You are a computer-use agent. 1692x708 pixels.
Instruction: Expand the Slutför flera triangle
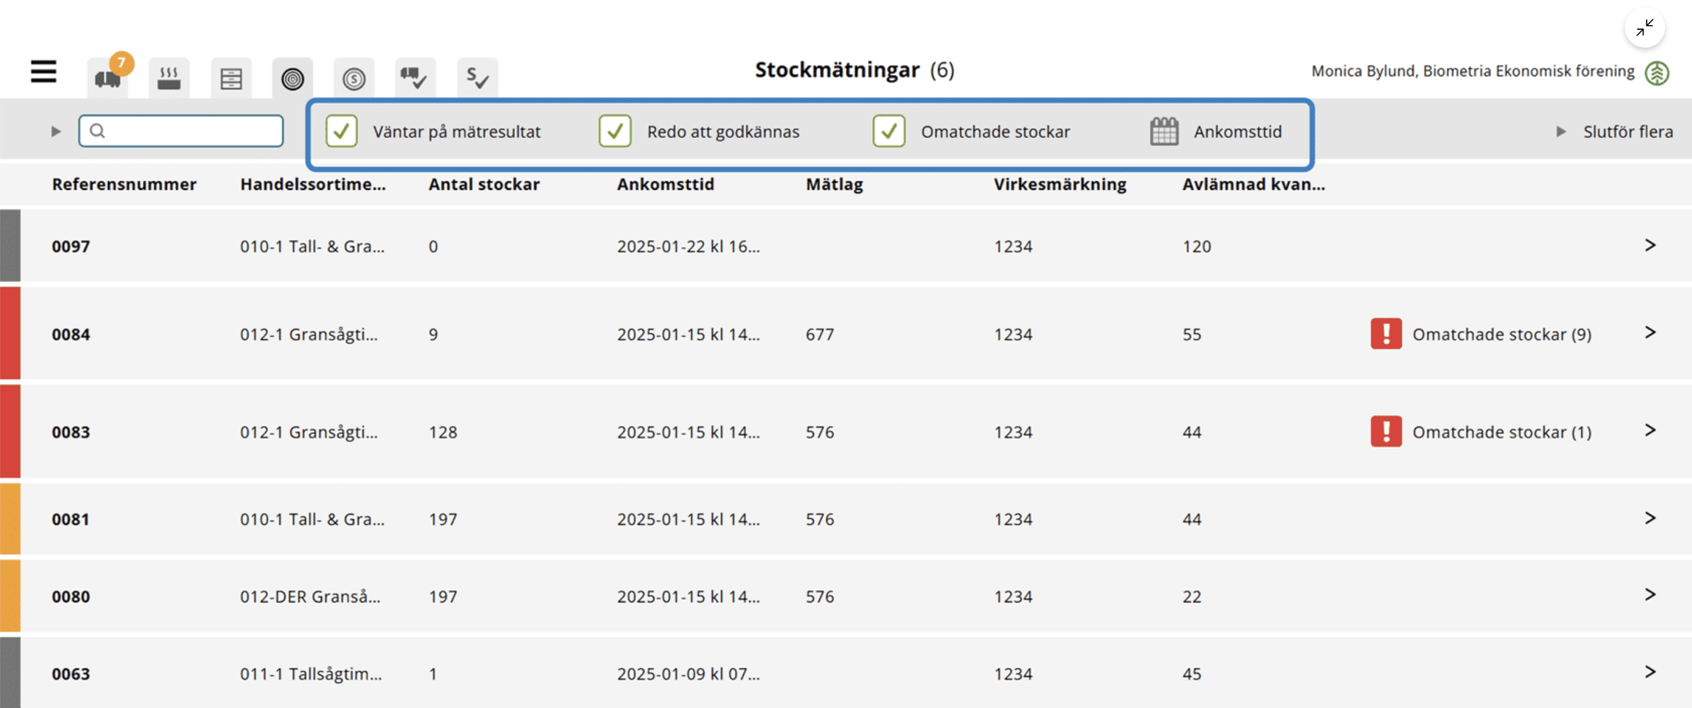[x=1561, y=131]
